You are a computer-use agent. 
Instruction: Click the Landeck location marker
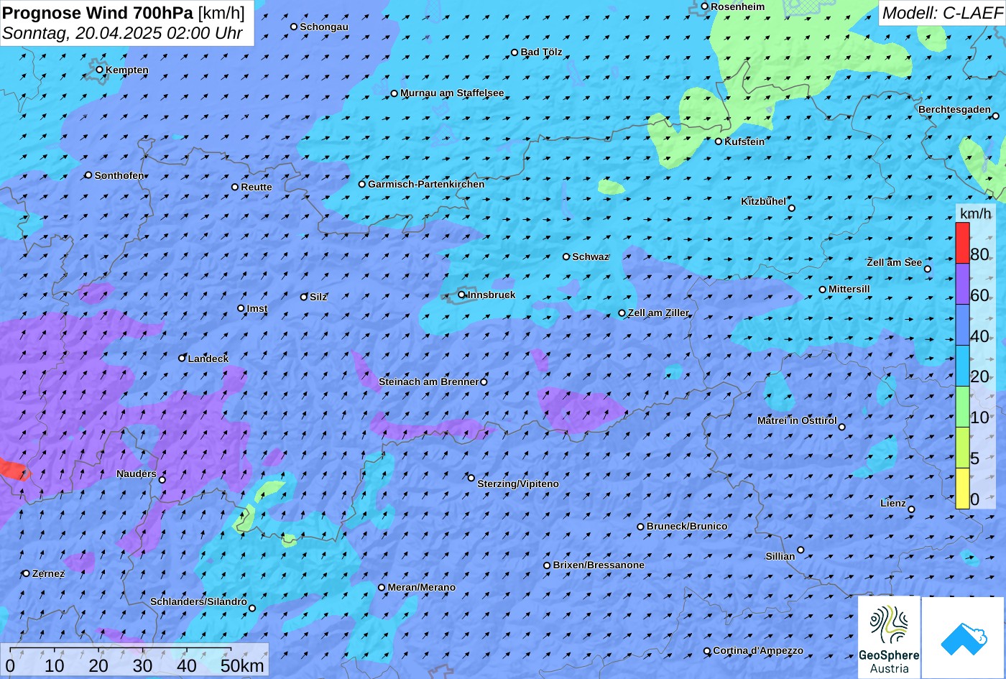pos(183,358)
